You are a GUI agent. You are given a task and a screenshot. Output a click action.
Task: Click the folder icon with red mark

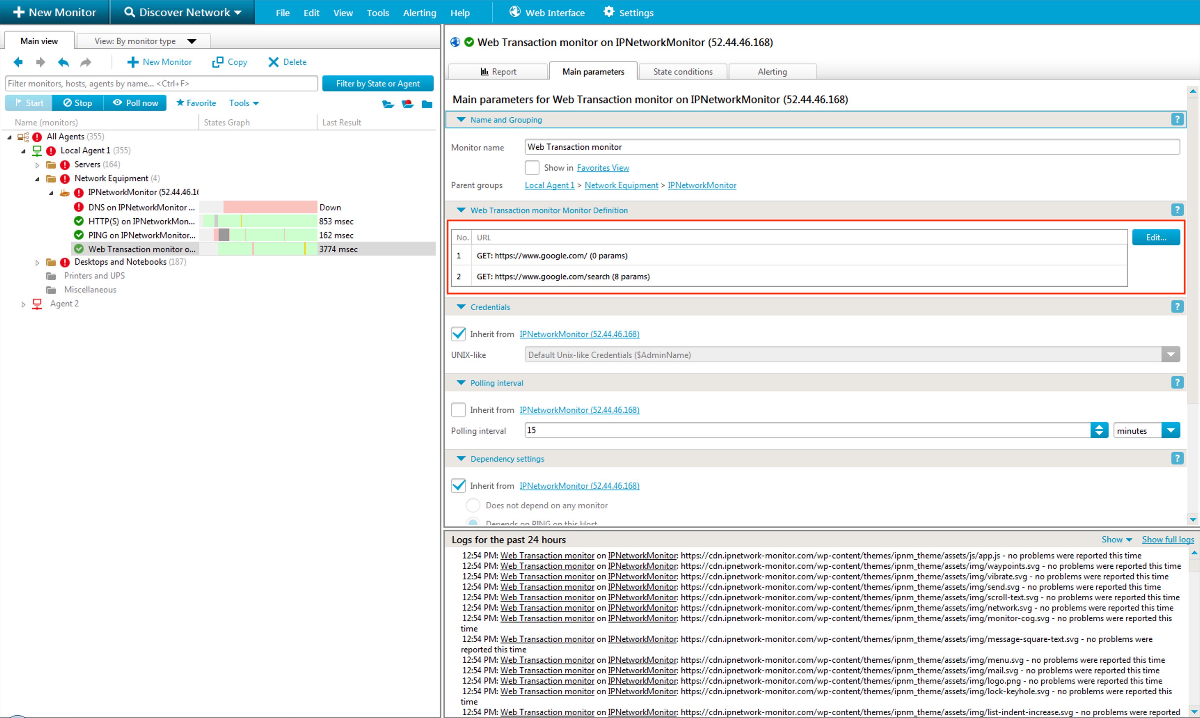(408, 104)
